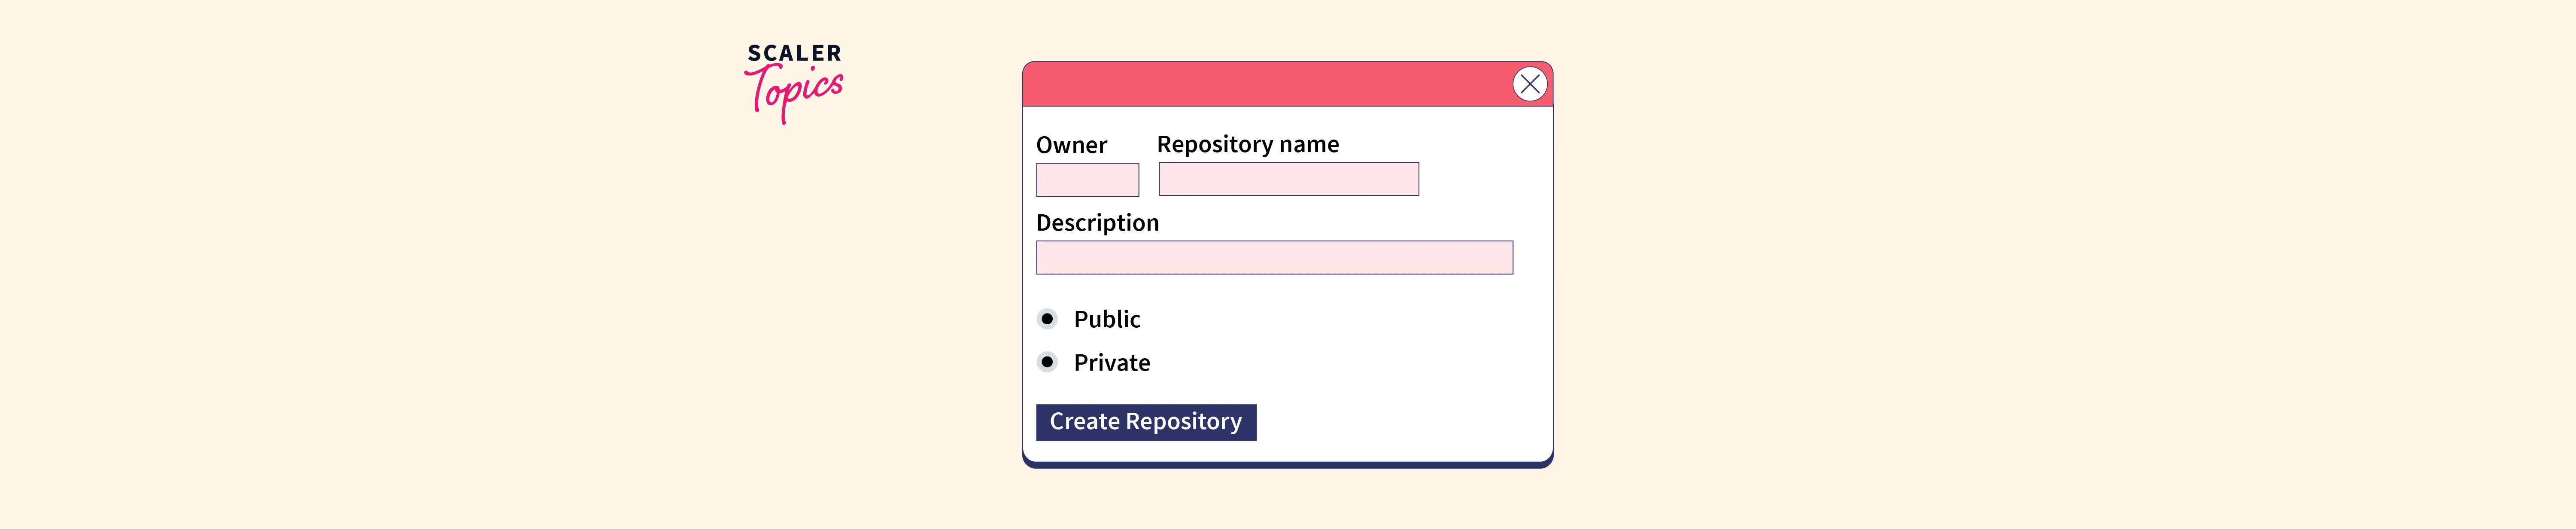The image size is (2576, 530).
Task: Select the Public radio button
Action: click(x=1047, y=319)
